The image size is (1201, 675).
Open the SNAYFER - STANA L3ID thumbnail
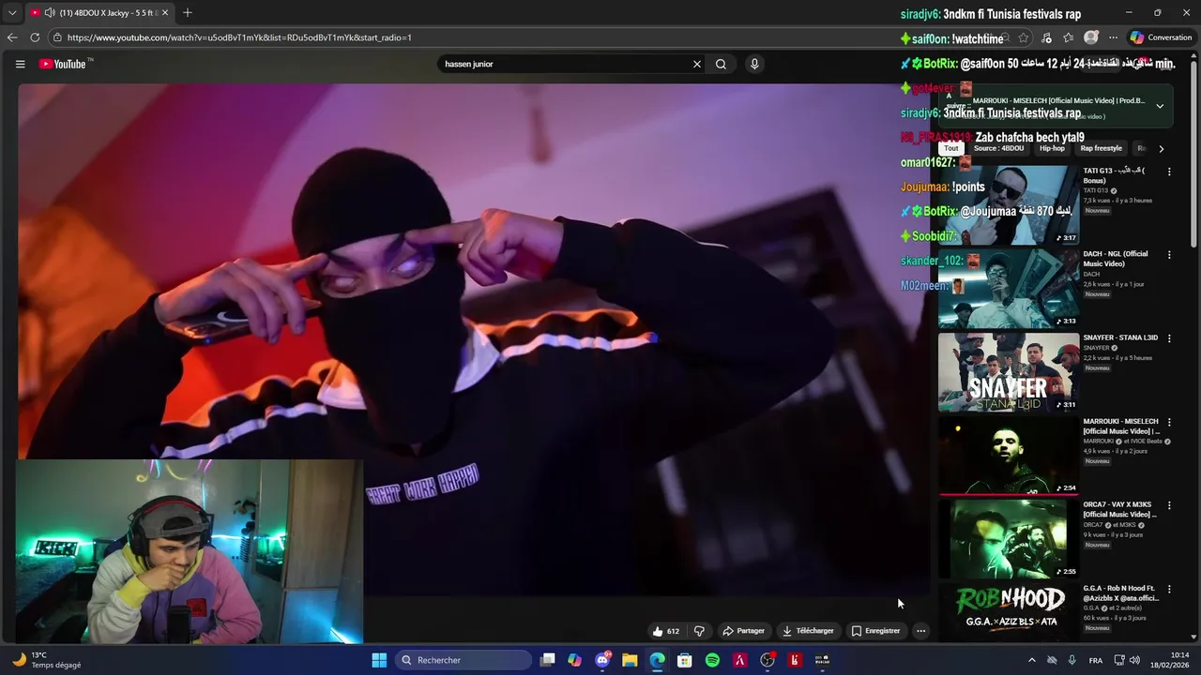click(1009, 372)
